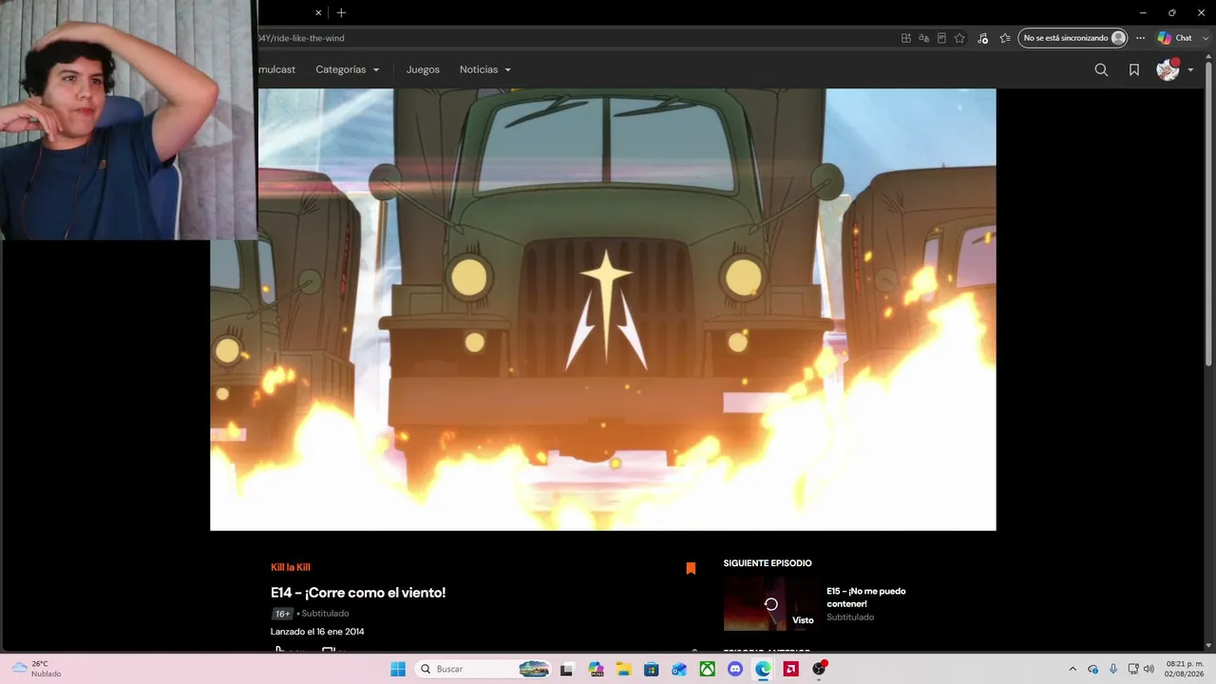This screenshot has height=684, width=1216.
Task: Open the Microsoft 365 Copilot taskbar icon
Action: click(596, 669)
